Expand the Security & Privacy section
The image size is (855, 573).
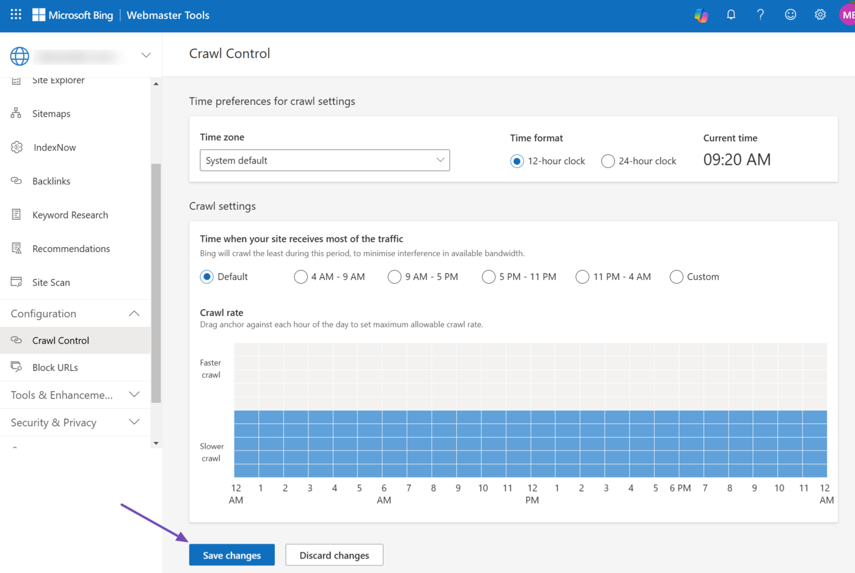(134, 422)
